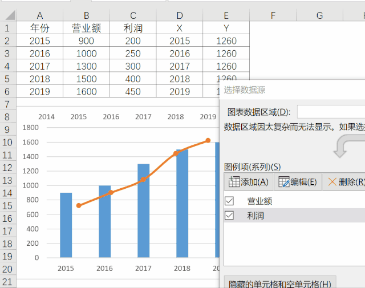Select row 7 header
365x288 pixels.
click(x=8, y=104)
